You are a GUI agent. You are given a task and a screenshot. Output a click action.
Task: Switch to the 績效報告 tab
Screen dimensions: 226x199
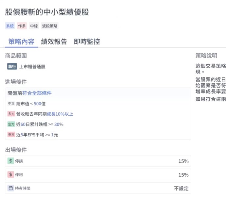(54, 41)
